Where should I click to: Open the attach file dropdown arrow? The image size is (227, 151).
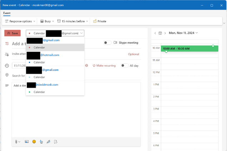19,142
